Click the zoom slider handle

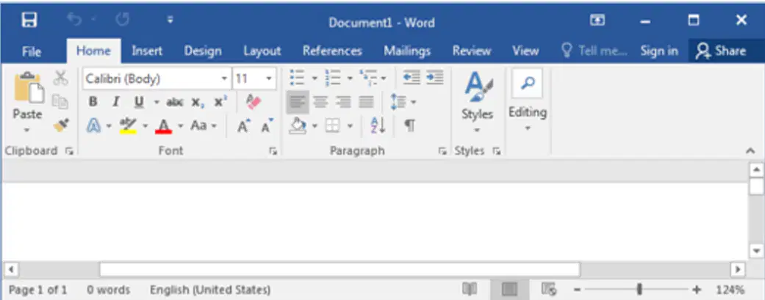click(x=639, y=289)
